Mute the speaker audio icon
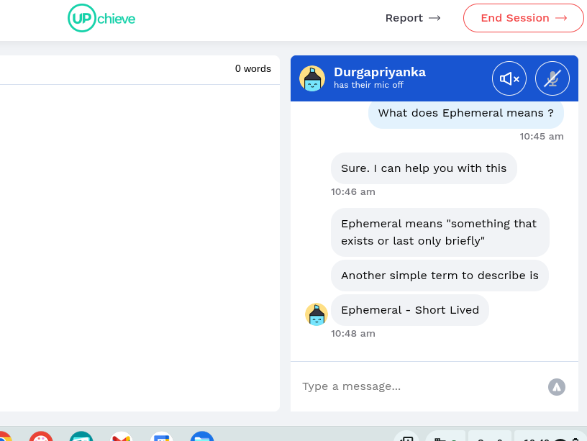 [x=509, y=78]
